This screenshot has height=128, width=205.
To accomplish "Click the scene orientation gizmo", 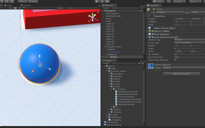I will 93,17.
